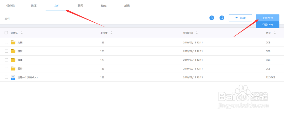Screen dimensions: 284x115
Task: Click the 12.50KB size value
Action: (x=270, y=77)
